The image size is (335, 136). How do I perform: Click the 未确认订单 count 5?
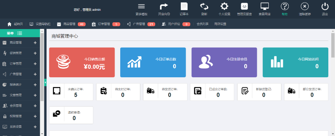(x=76, y=95)
